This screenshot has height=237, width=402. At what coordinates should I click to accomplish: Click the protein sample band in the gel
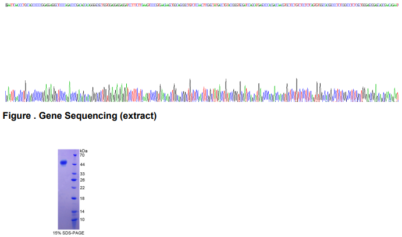[x=63, y=162]
